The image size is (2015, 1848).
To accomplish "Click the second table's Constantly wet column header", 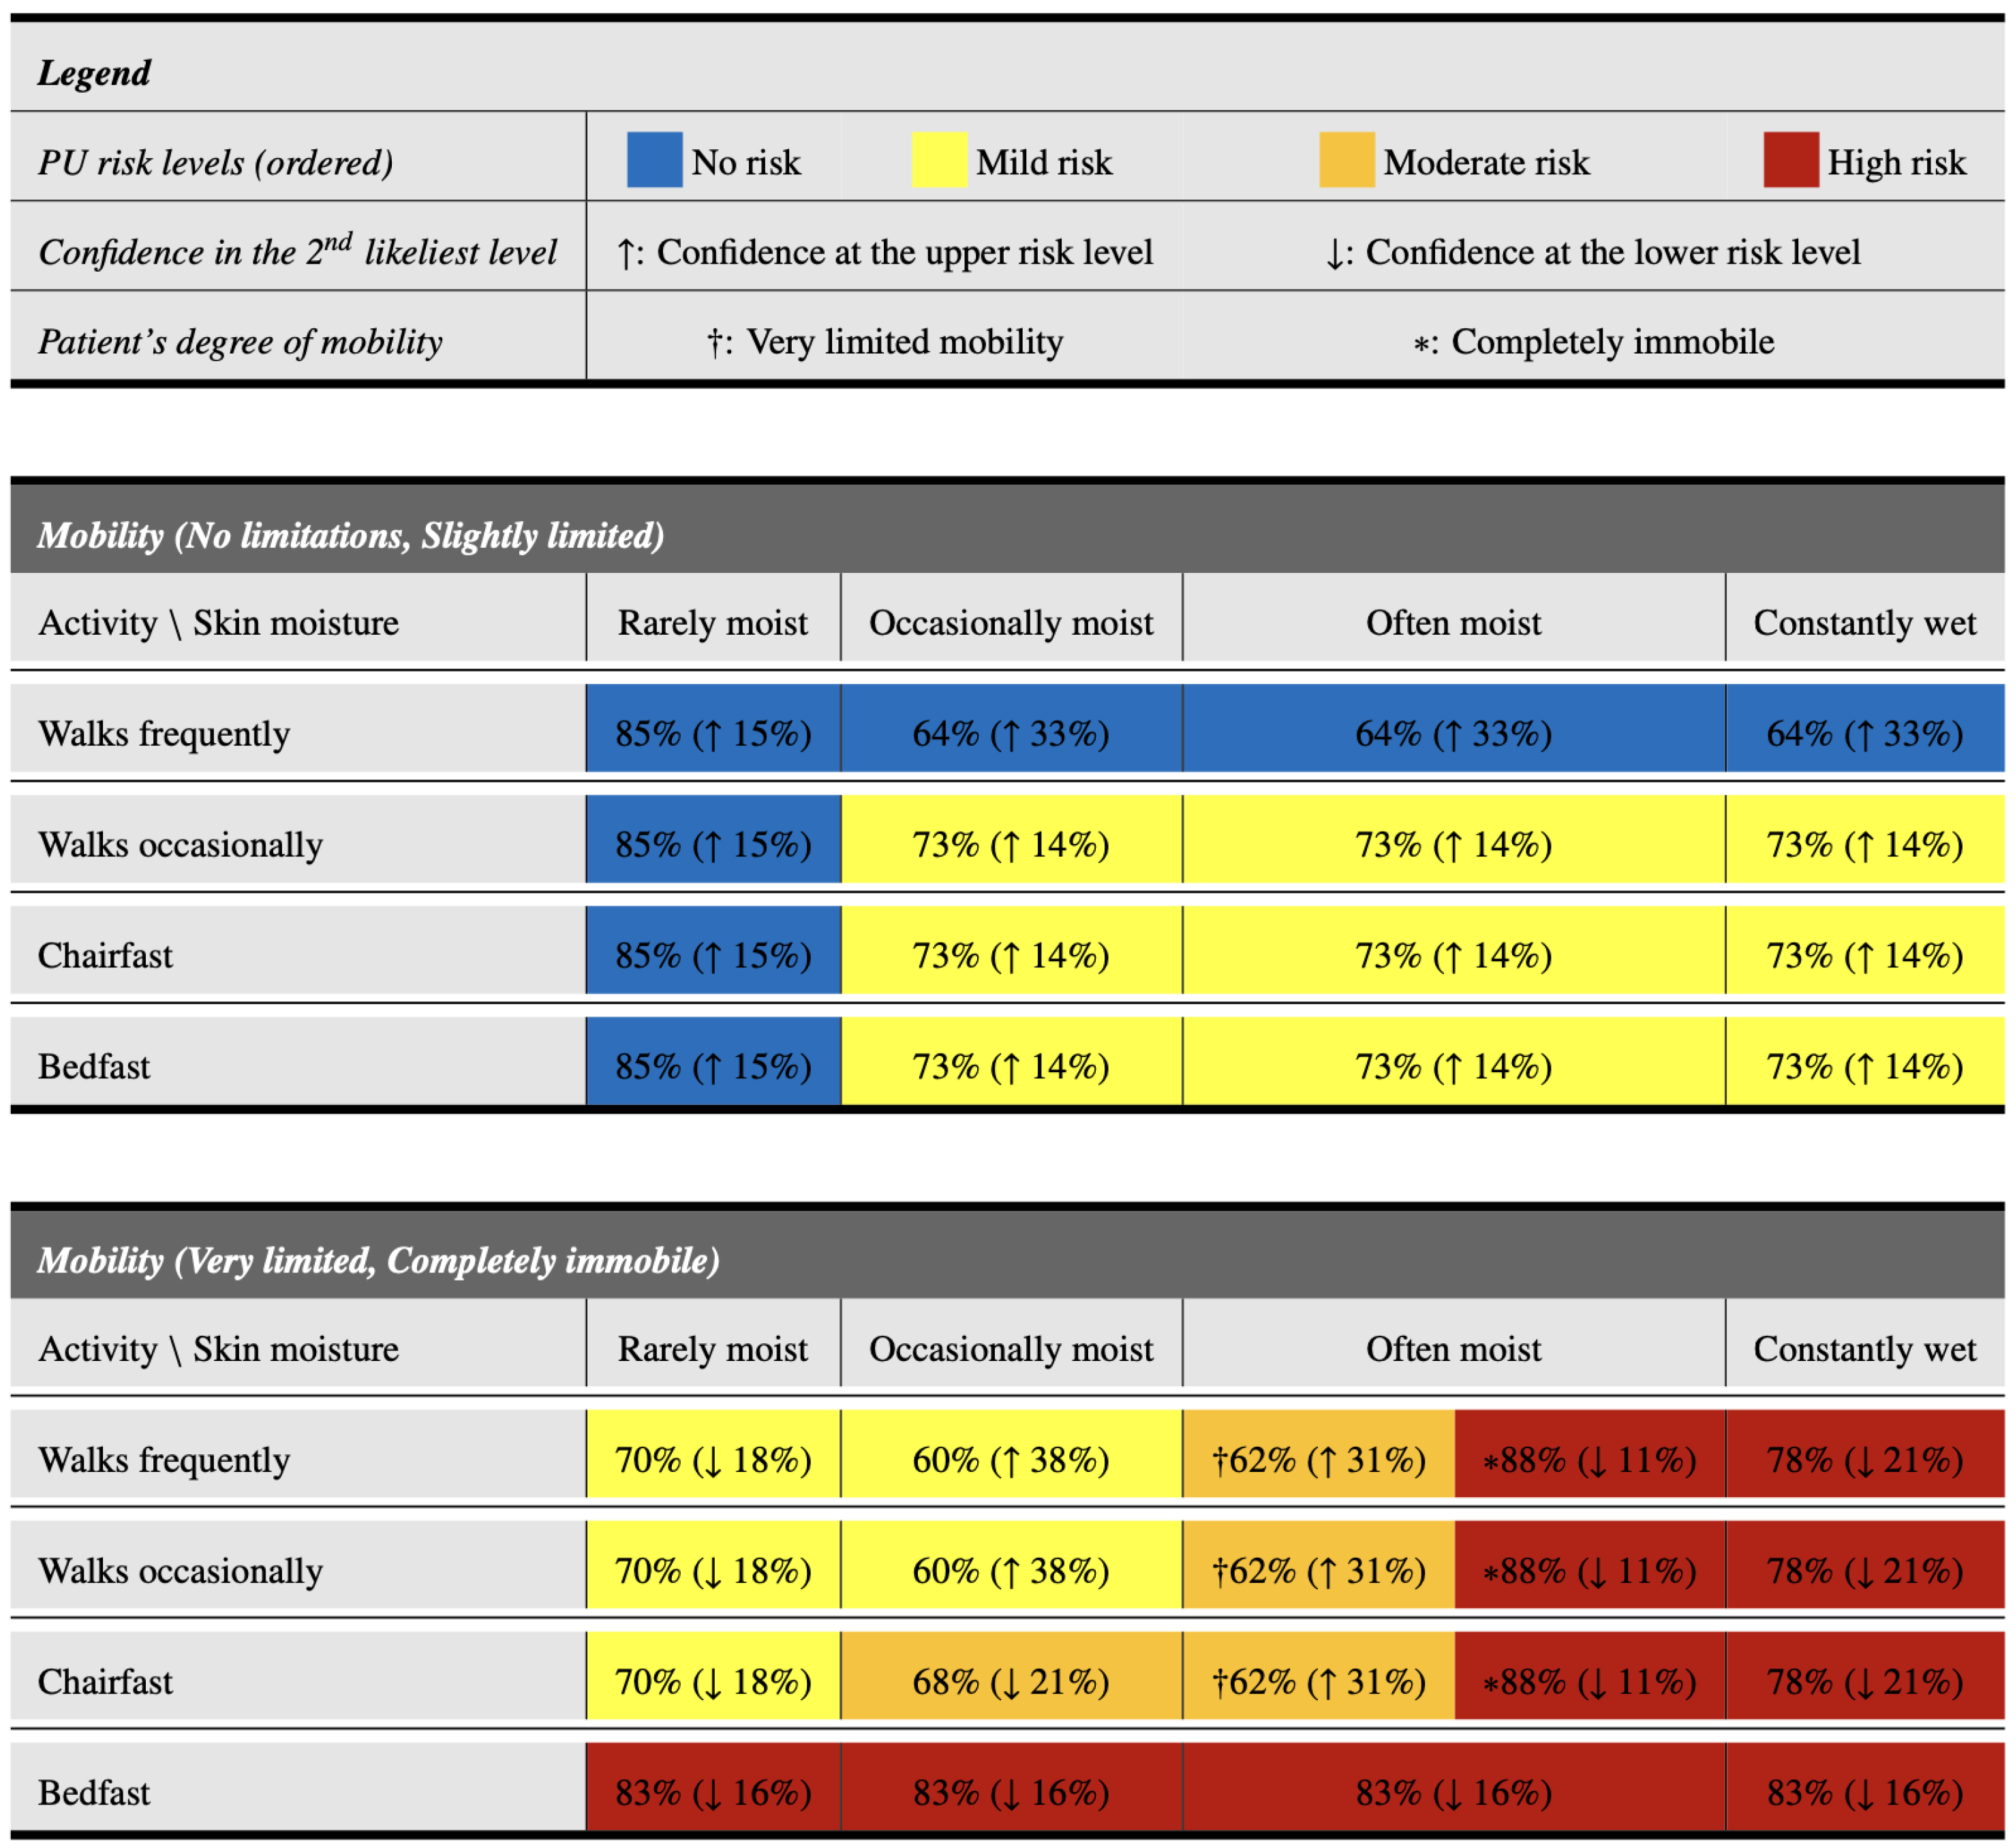I will (1864, 1349).
